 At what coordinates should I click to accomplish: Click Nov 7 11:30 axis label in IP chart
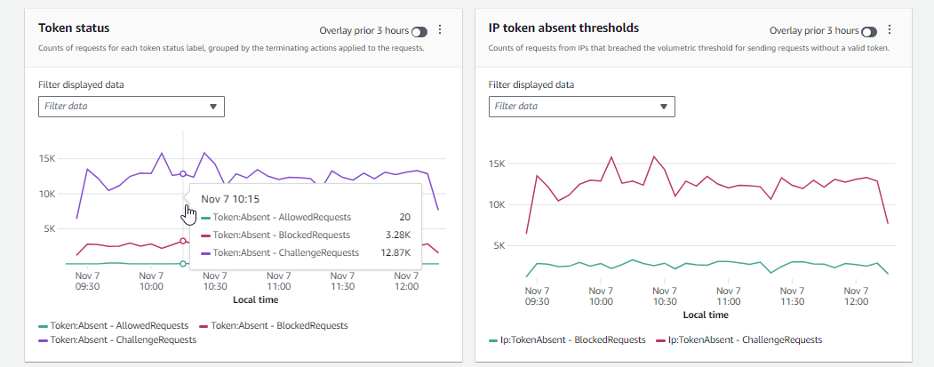click(x=790, y=296)
